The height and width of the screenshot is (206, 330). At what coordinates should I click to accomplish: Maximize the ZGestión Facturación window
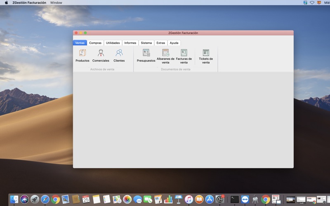[x=85, y=33]
